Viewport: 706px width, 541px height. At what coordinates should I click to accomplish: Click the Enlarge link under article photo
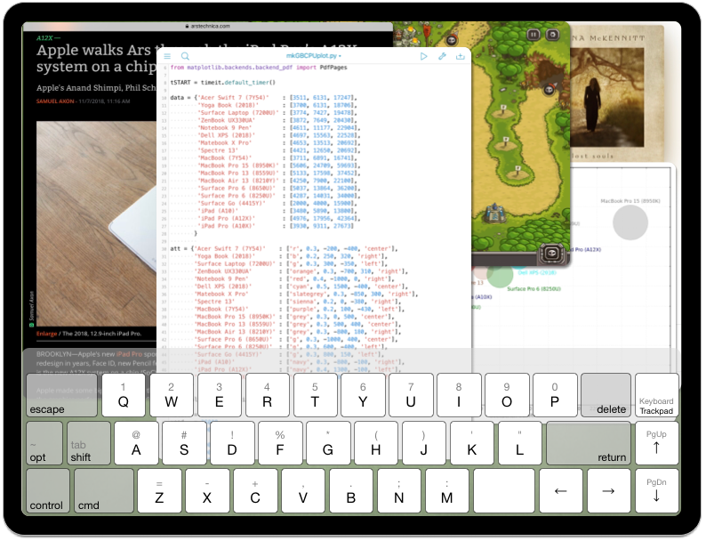point(47,334)
